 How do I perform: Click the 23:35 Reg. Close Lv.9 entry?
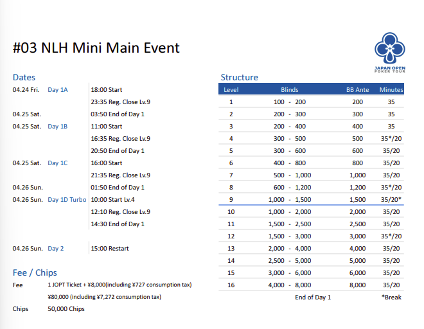120,102
